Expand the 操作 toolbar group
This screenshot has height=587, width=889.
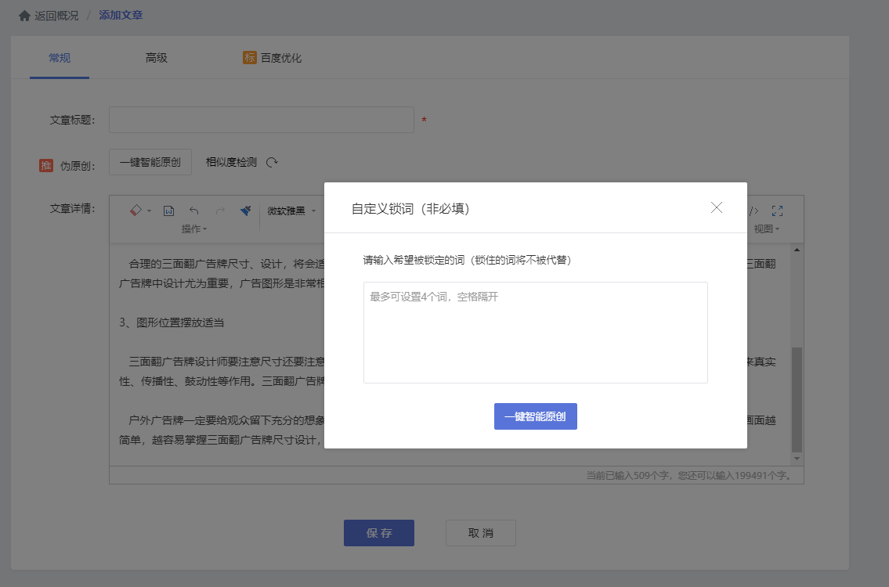pos(194,229)
